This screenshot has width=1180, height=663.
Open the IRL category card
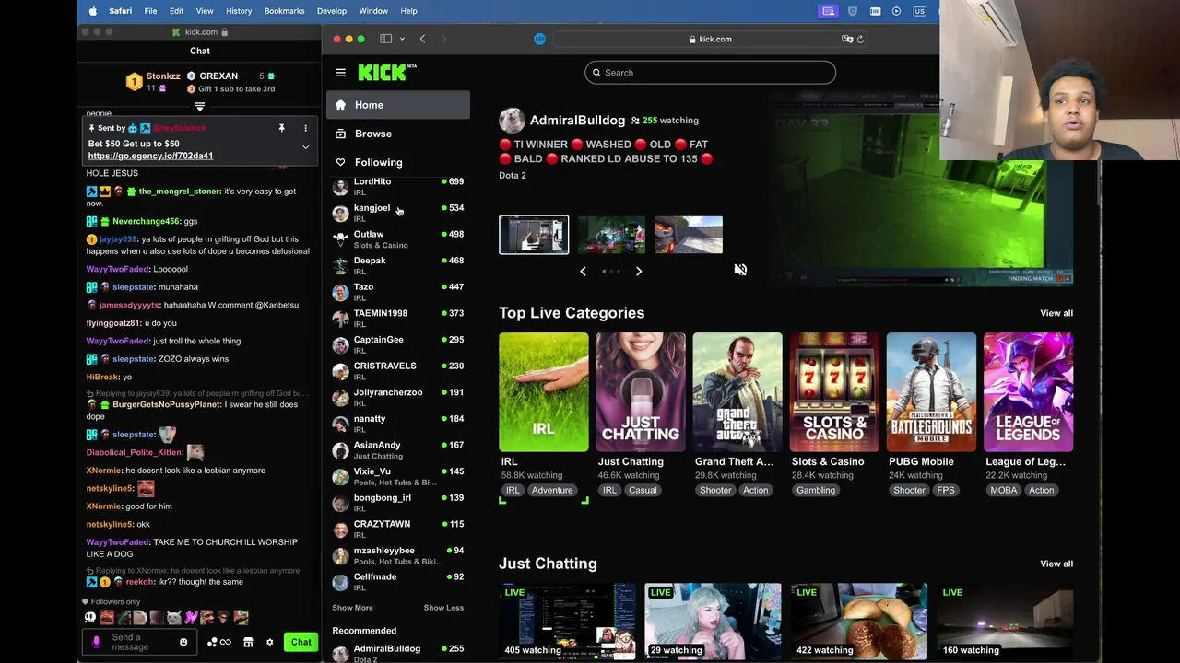point(544,392)
